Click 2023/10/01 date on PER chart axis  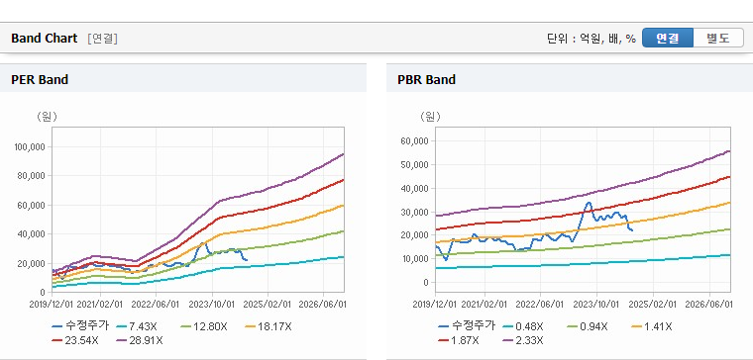pos(212,305)
